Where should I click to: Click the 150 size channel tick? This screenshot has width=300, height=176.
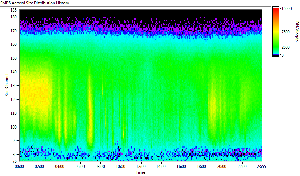pos(13,58)
